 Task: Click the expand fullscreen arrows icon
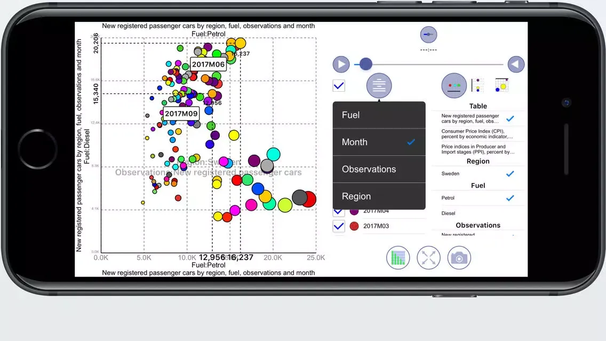click(428, 258)
